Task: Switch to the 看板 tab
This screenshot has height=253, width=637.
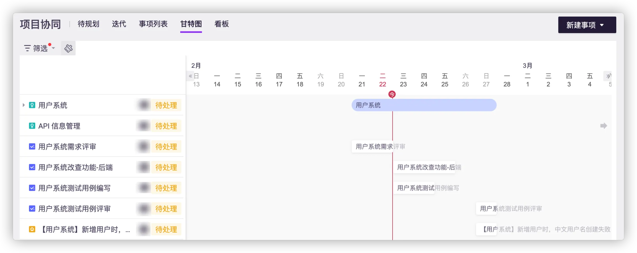Action: click(x=221, y=24)
